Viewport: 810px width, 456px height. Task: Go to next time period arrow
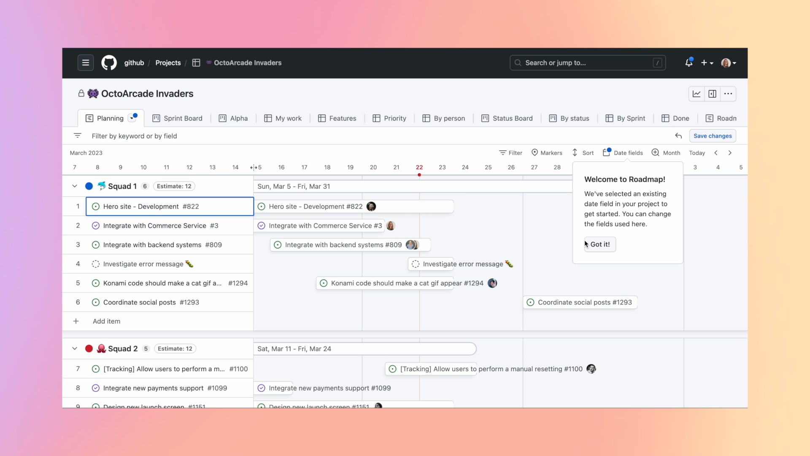coord(730,153)
